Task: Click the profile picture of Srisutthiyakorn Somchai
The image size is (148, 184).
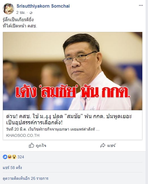Action: point(8,9)
